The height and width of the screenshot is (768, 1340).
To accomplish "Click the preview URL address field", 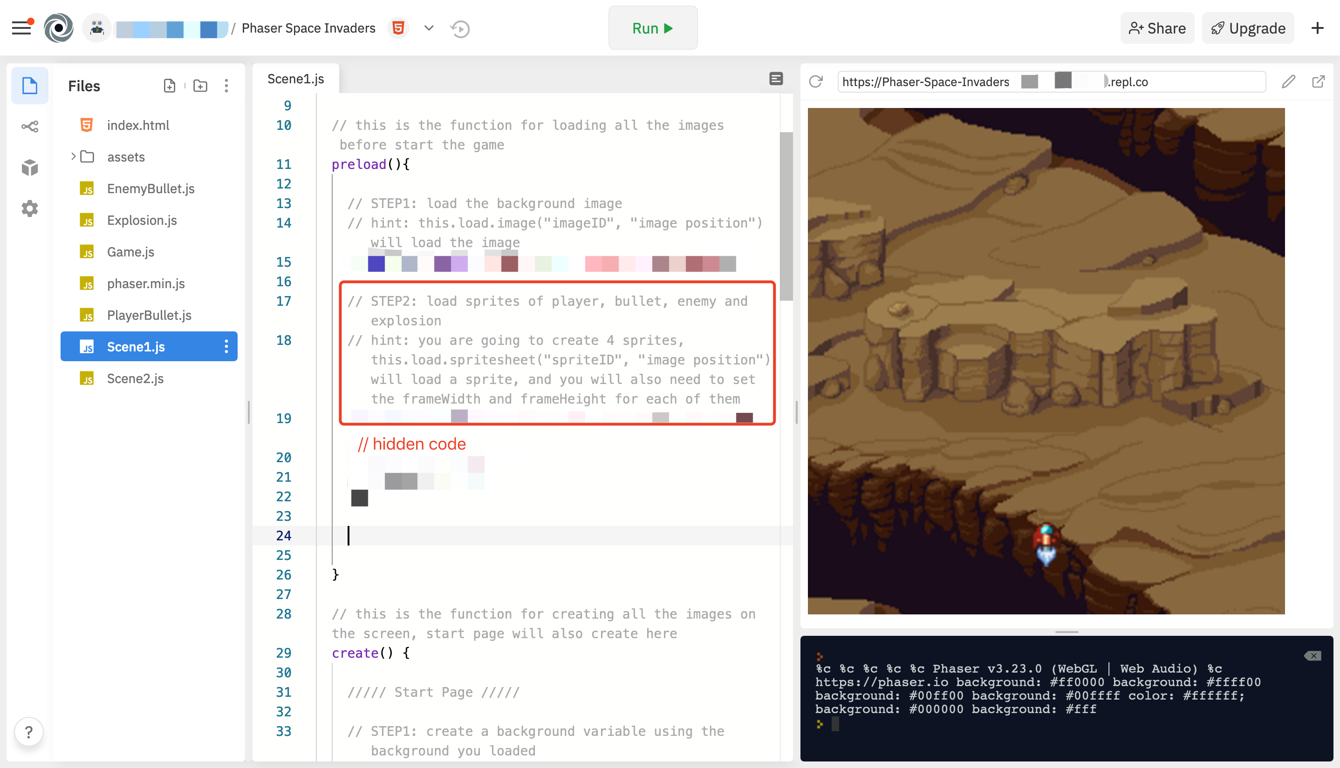I will (1051, 82).
